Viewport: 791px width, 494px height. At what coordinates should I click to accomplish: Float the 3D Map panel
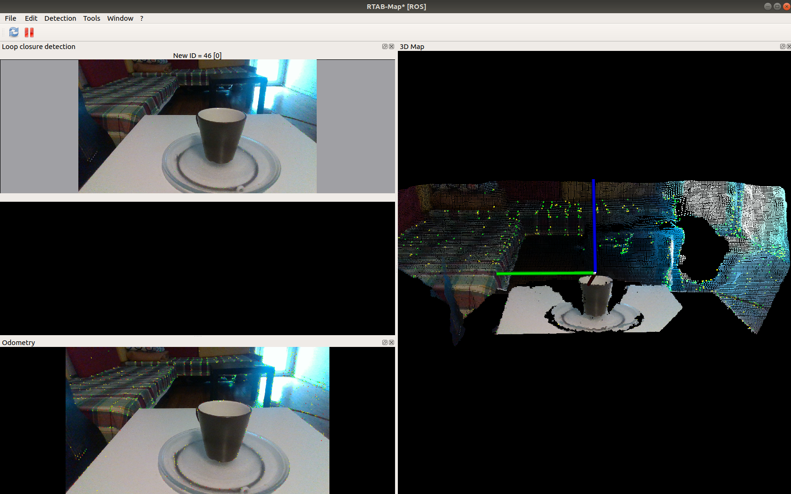coord(783,46)
